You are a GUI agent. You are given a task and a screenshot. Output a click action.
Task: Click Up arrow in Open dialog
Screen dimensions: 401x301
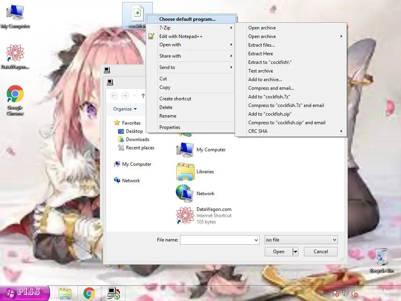(143, 96)
